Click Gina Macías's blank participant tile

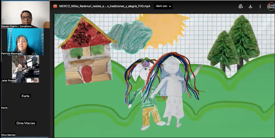[26, 123]
